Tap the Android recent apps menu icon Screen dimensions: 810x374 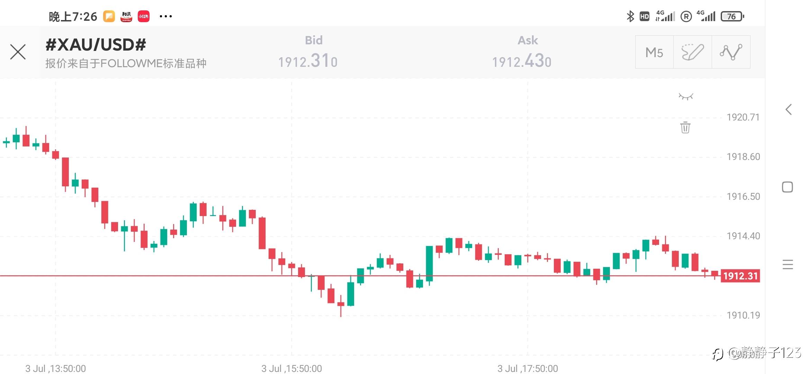point(787,265)
